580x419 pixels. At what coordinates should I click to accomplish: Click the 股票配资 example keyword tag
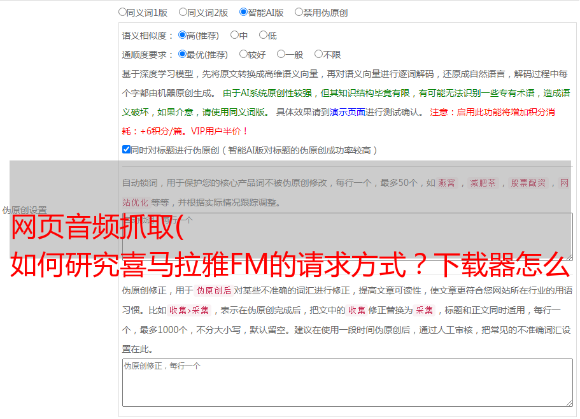(x=528, y=183)
